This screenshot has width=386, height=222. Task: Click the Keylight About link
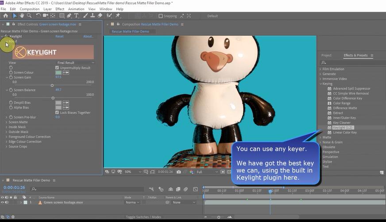click(88, 36)
